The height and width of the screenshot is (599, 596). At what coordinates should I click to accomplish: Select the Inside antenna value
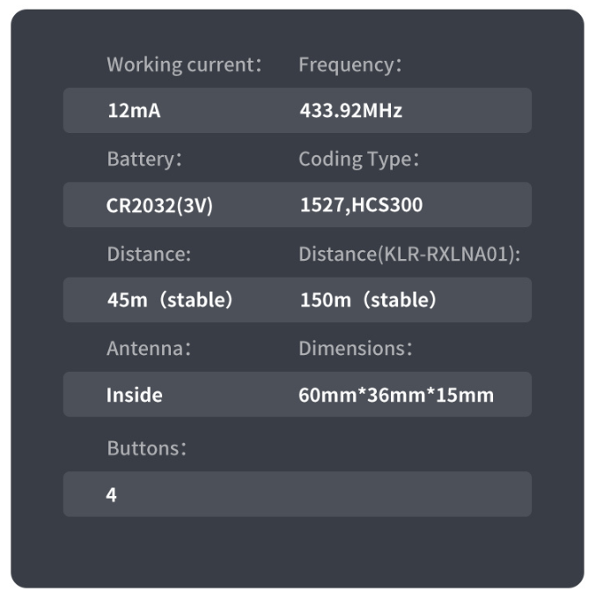(134, 395)
